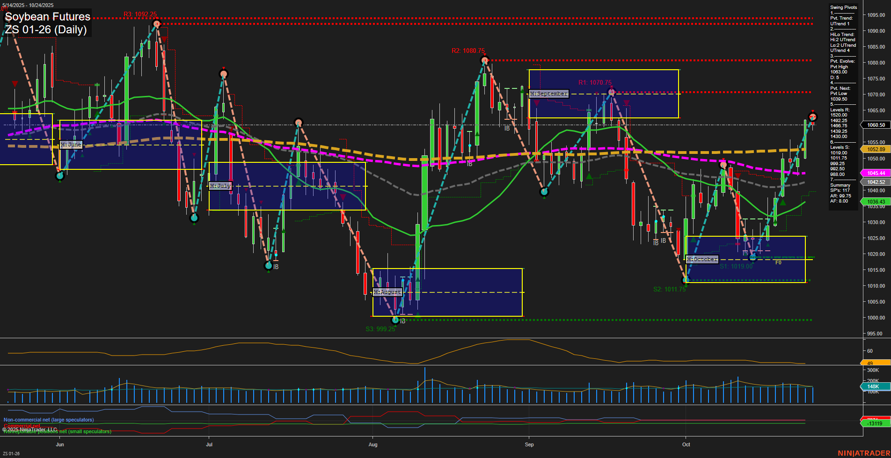Toggle the Nonreportable positions net series
This screenshot has height=458, width=891.
pyautogui.click(x=57, y=432)
